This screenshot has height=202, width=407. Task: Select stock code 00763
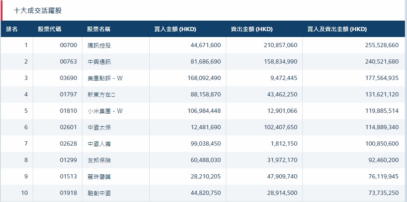click(x=69, y=61)
